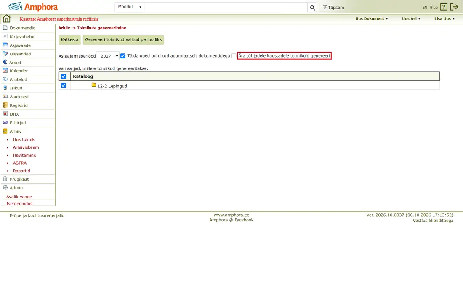Image resolution: width=463 pixels, height=289 pixels.
Task: Toggle the Kataloog select-all checkbox
Action: 64,76
